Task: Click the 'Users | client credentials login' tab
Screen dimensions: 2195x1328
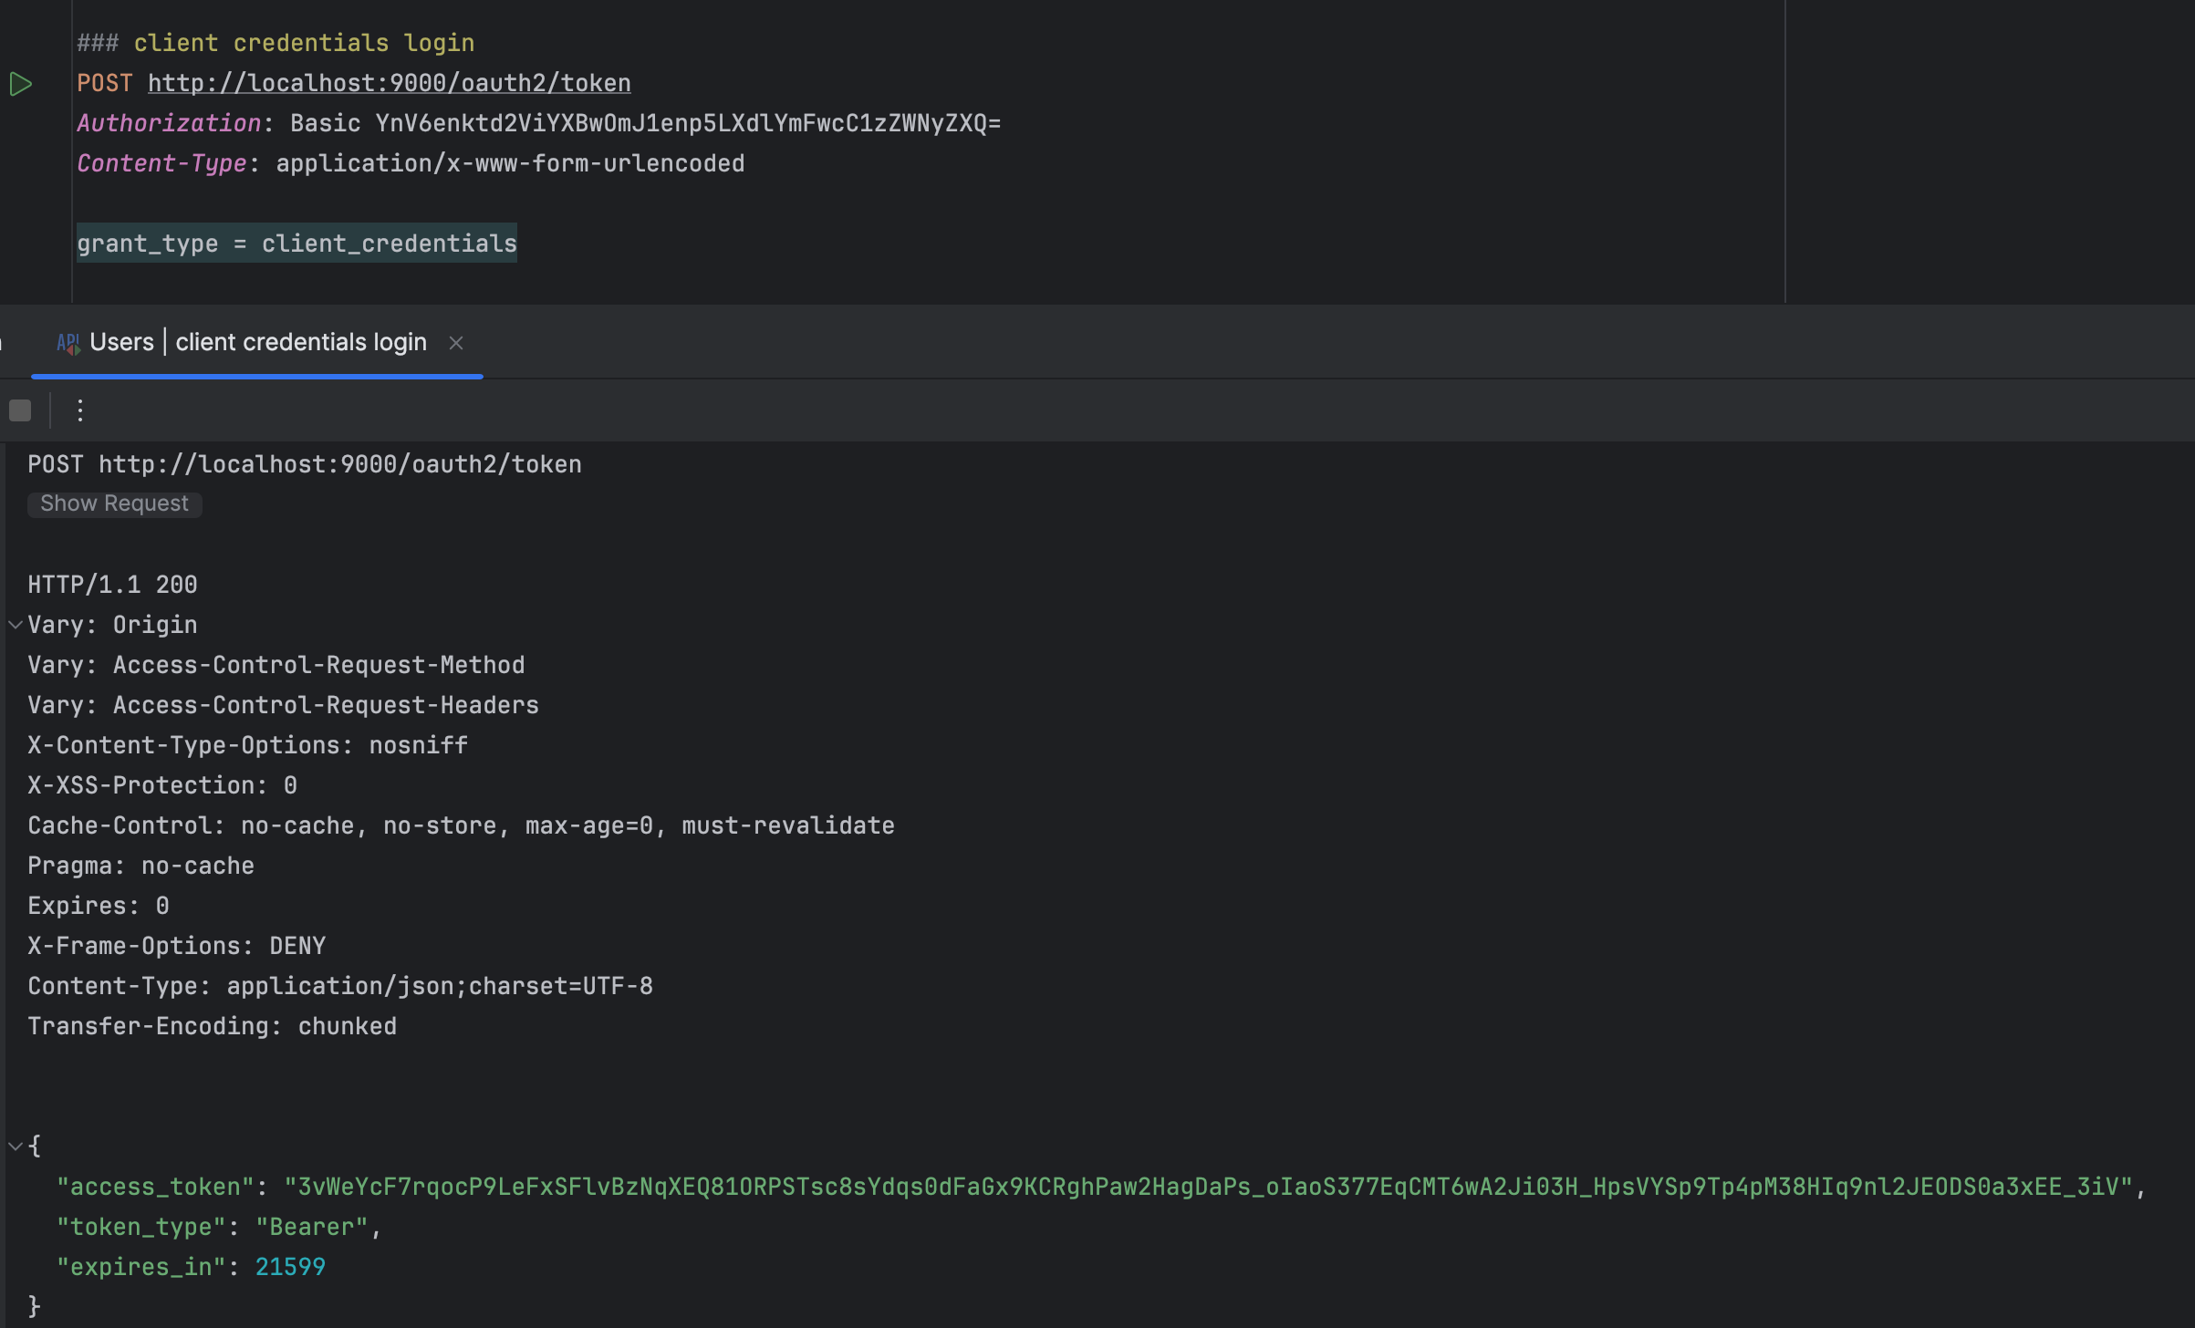Action: tap(259, 340)
